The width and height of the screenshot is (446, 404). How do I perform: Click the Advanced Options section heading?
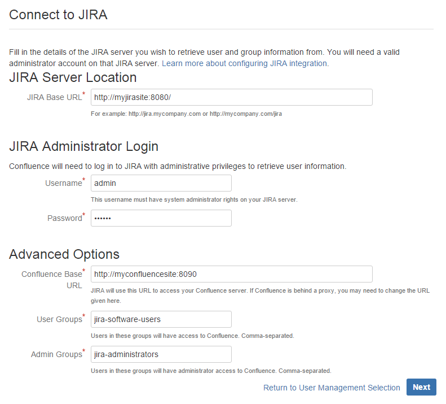64,254
